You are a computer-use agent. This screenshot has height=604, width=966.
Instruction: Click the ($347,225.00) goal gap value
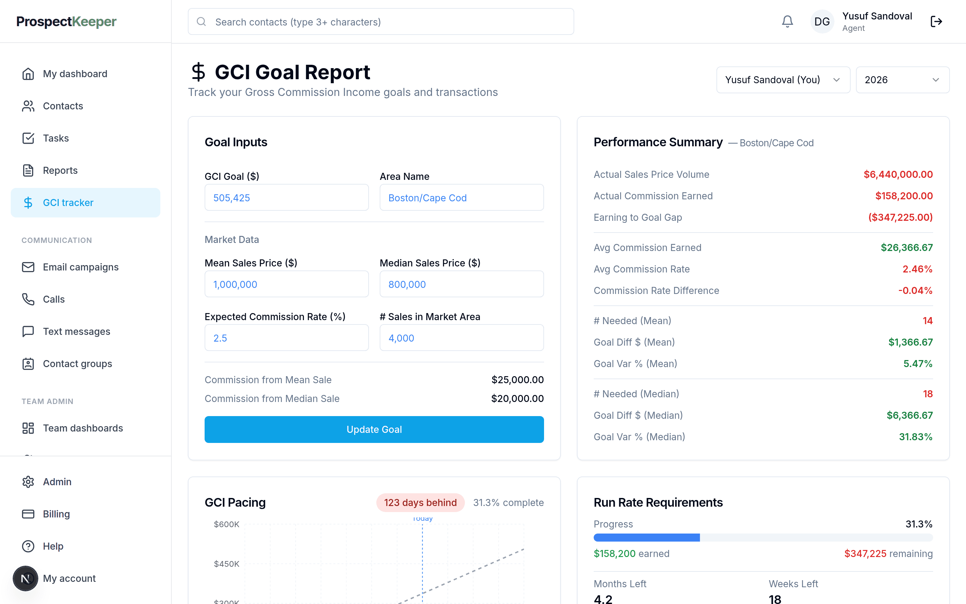point(900,217)
